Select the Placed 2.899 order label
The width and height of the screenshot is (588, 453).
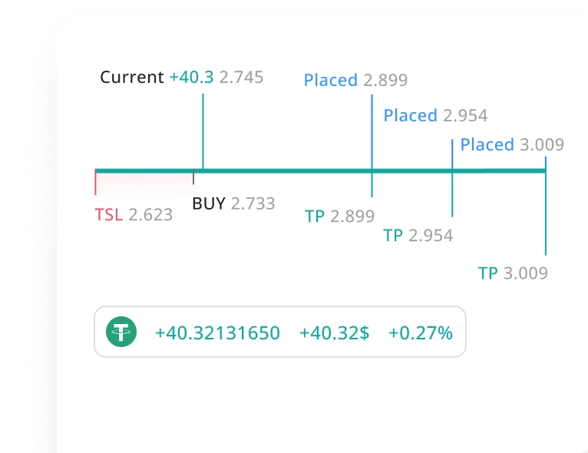coord(355,80)
